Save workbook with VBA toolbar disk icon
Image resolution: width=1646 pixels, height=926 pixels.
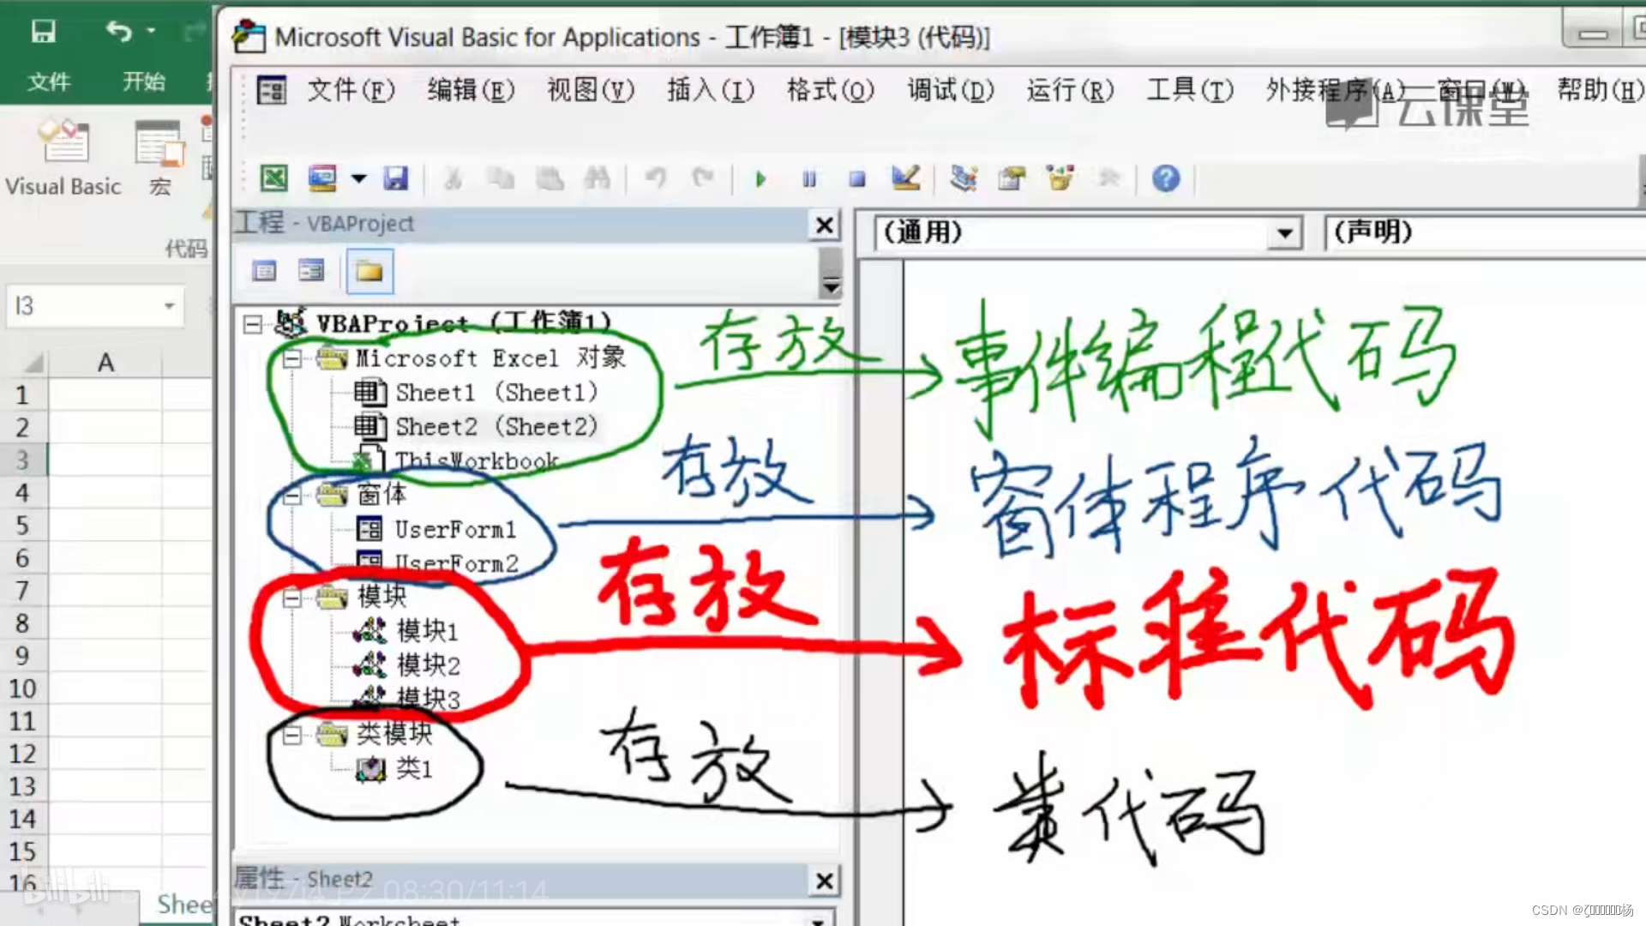coord(395,178)
